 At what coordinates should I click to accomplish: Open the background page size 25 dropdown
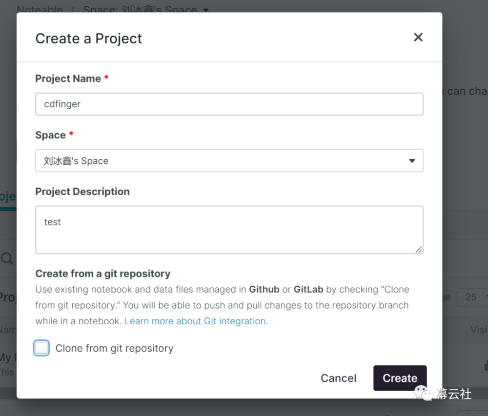[472, 297]
